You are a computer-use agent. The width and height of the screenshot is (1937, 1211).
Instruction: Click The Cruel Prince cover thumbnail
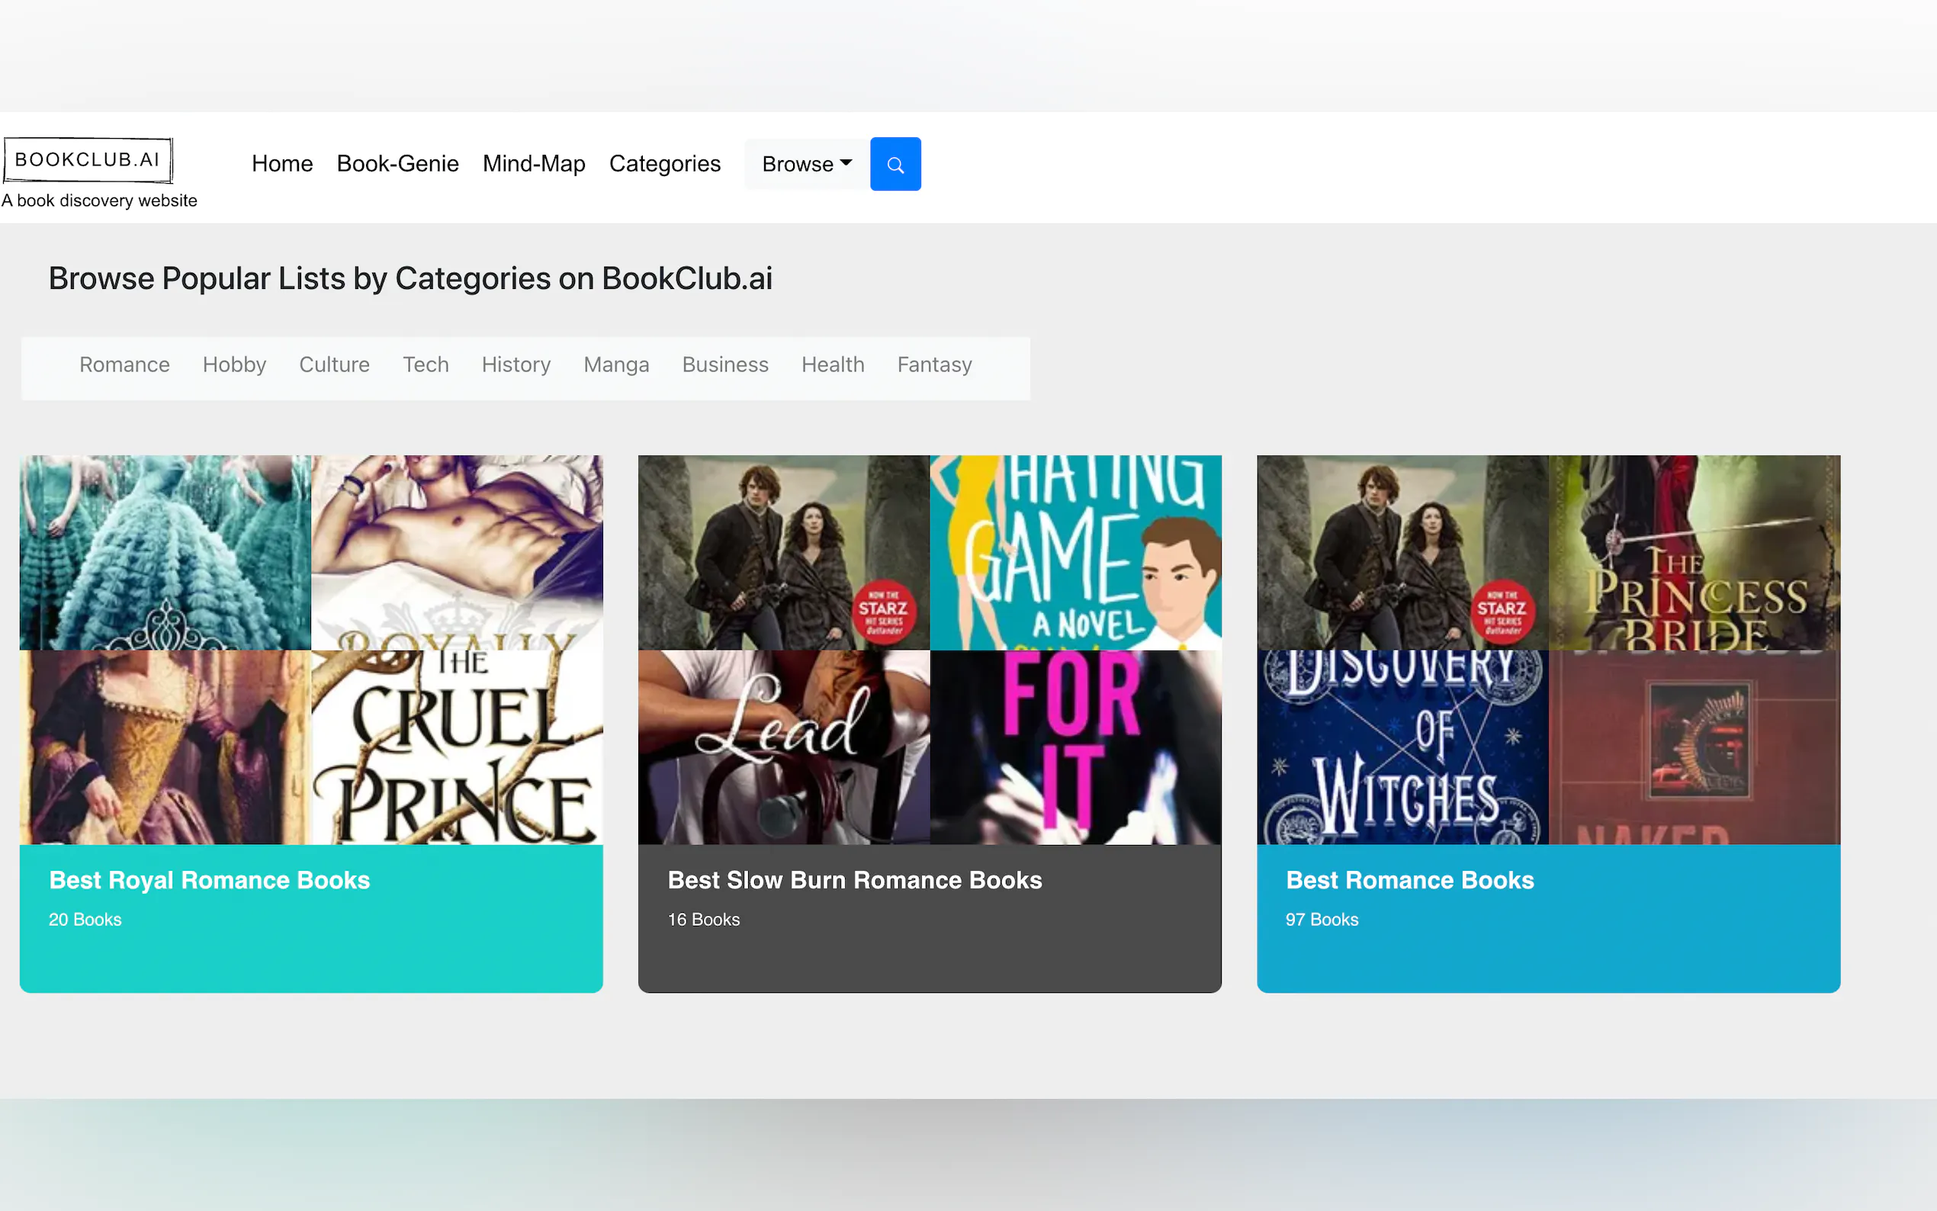click(457, 747)
